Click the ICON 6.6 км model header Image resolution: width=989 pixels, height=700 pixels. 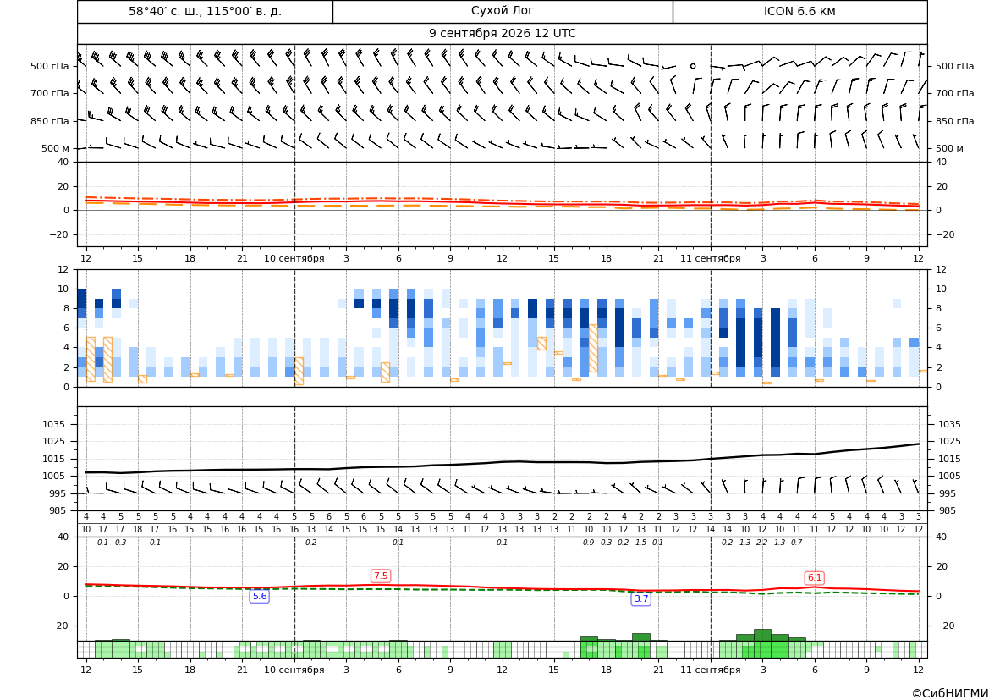pyautogui.click(x=799, y=11)
